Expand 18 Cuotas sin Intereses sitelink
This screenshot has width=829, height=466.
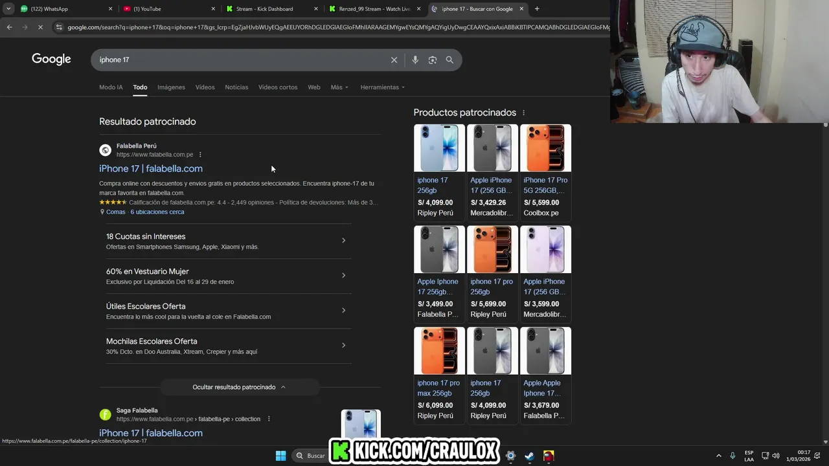(229, 241)
